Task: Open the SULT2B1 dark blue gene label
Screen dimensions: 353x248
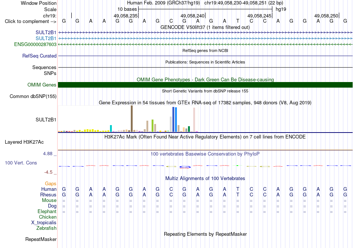Action: [46, 33]
